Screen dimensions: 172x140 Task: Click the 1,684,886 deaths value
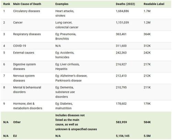(x=122, y=11)
